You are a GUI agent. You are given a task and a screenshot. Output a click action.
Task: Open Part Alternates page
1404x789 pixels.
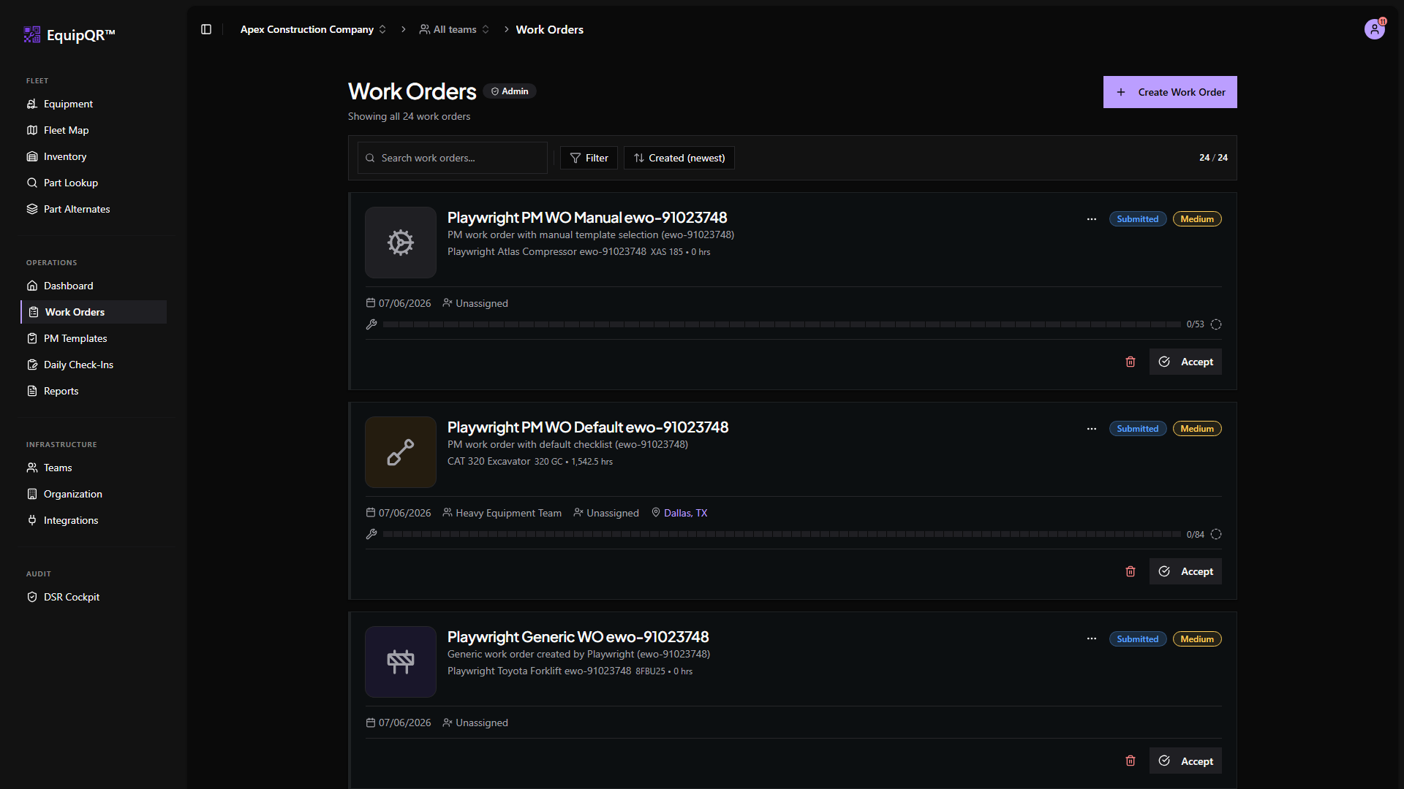(x=94, y=209)
